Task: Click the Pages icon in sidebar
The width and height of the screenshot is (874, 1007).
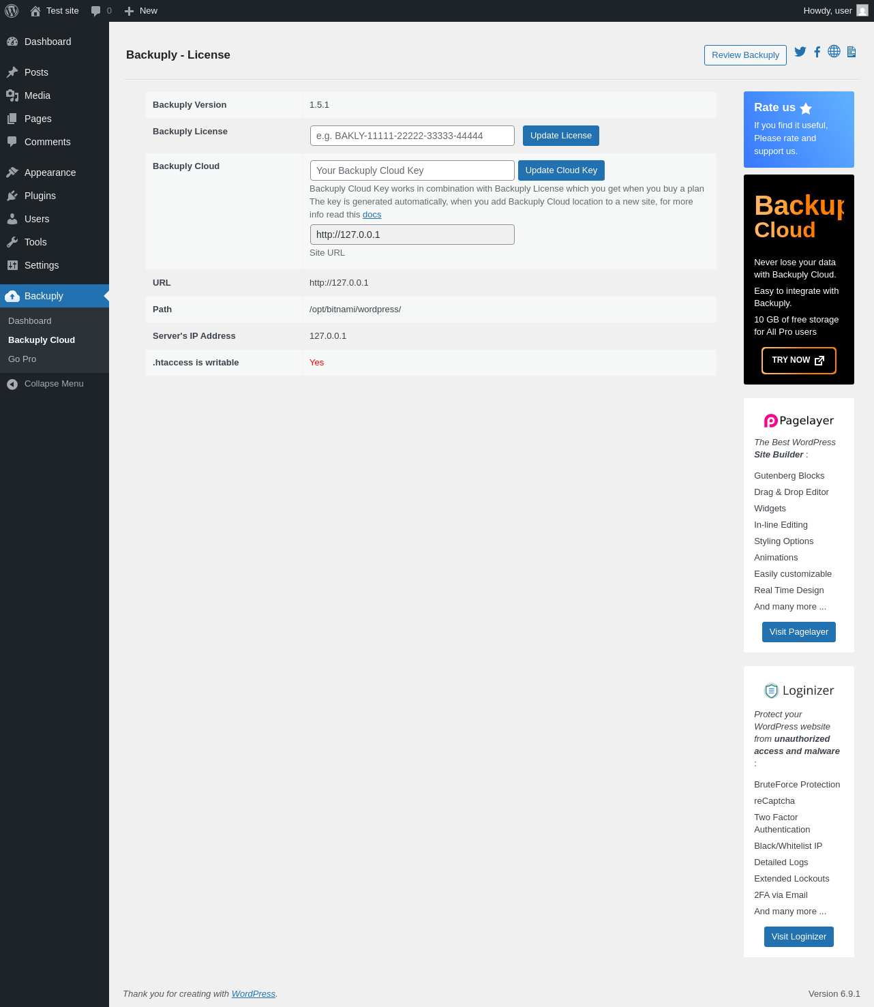Action: click(x=12, y=119)
